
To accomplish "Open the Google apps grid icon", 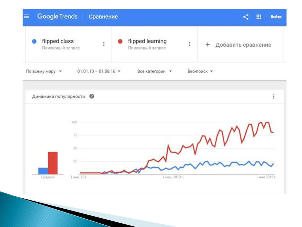I will pos(259,17).
